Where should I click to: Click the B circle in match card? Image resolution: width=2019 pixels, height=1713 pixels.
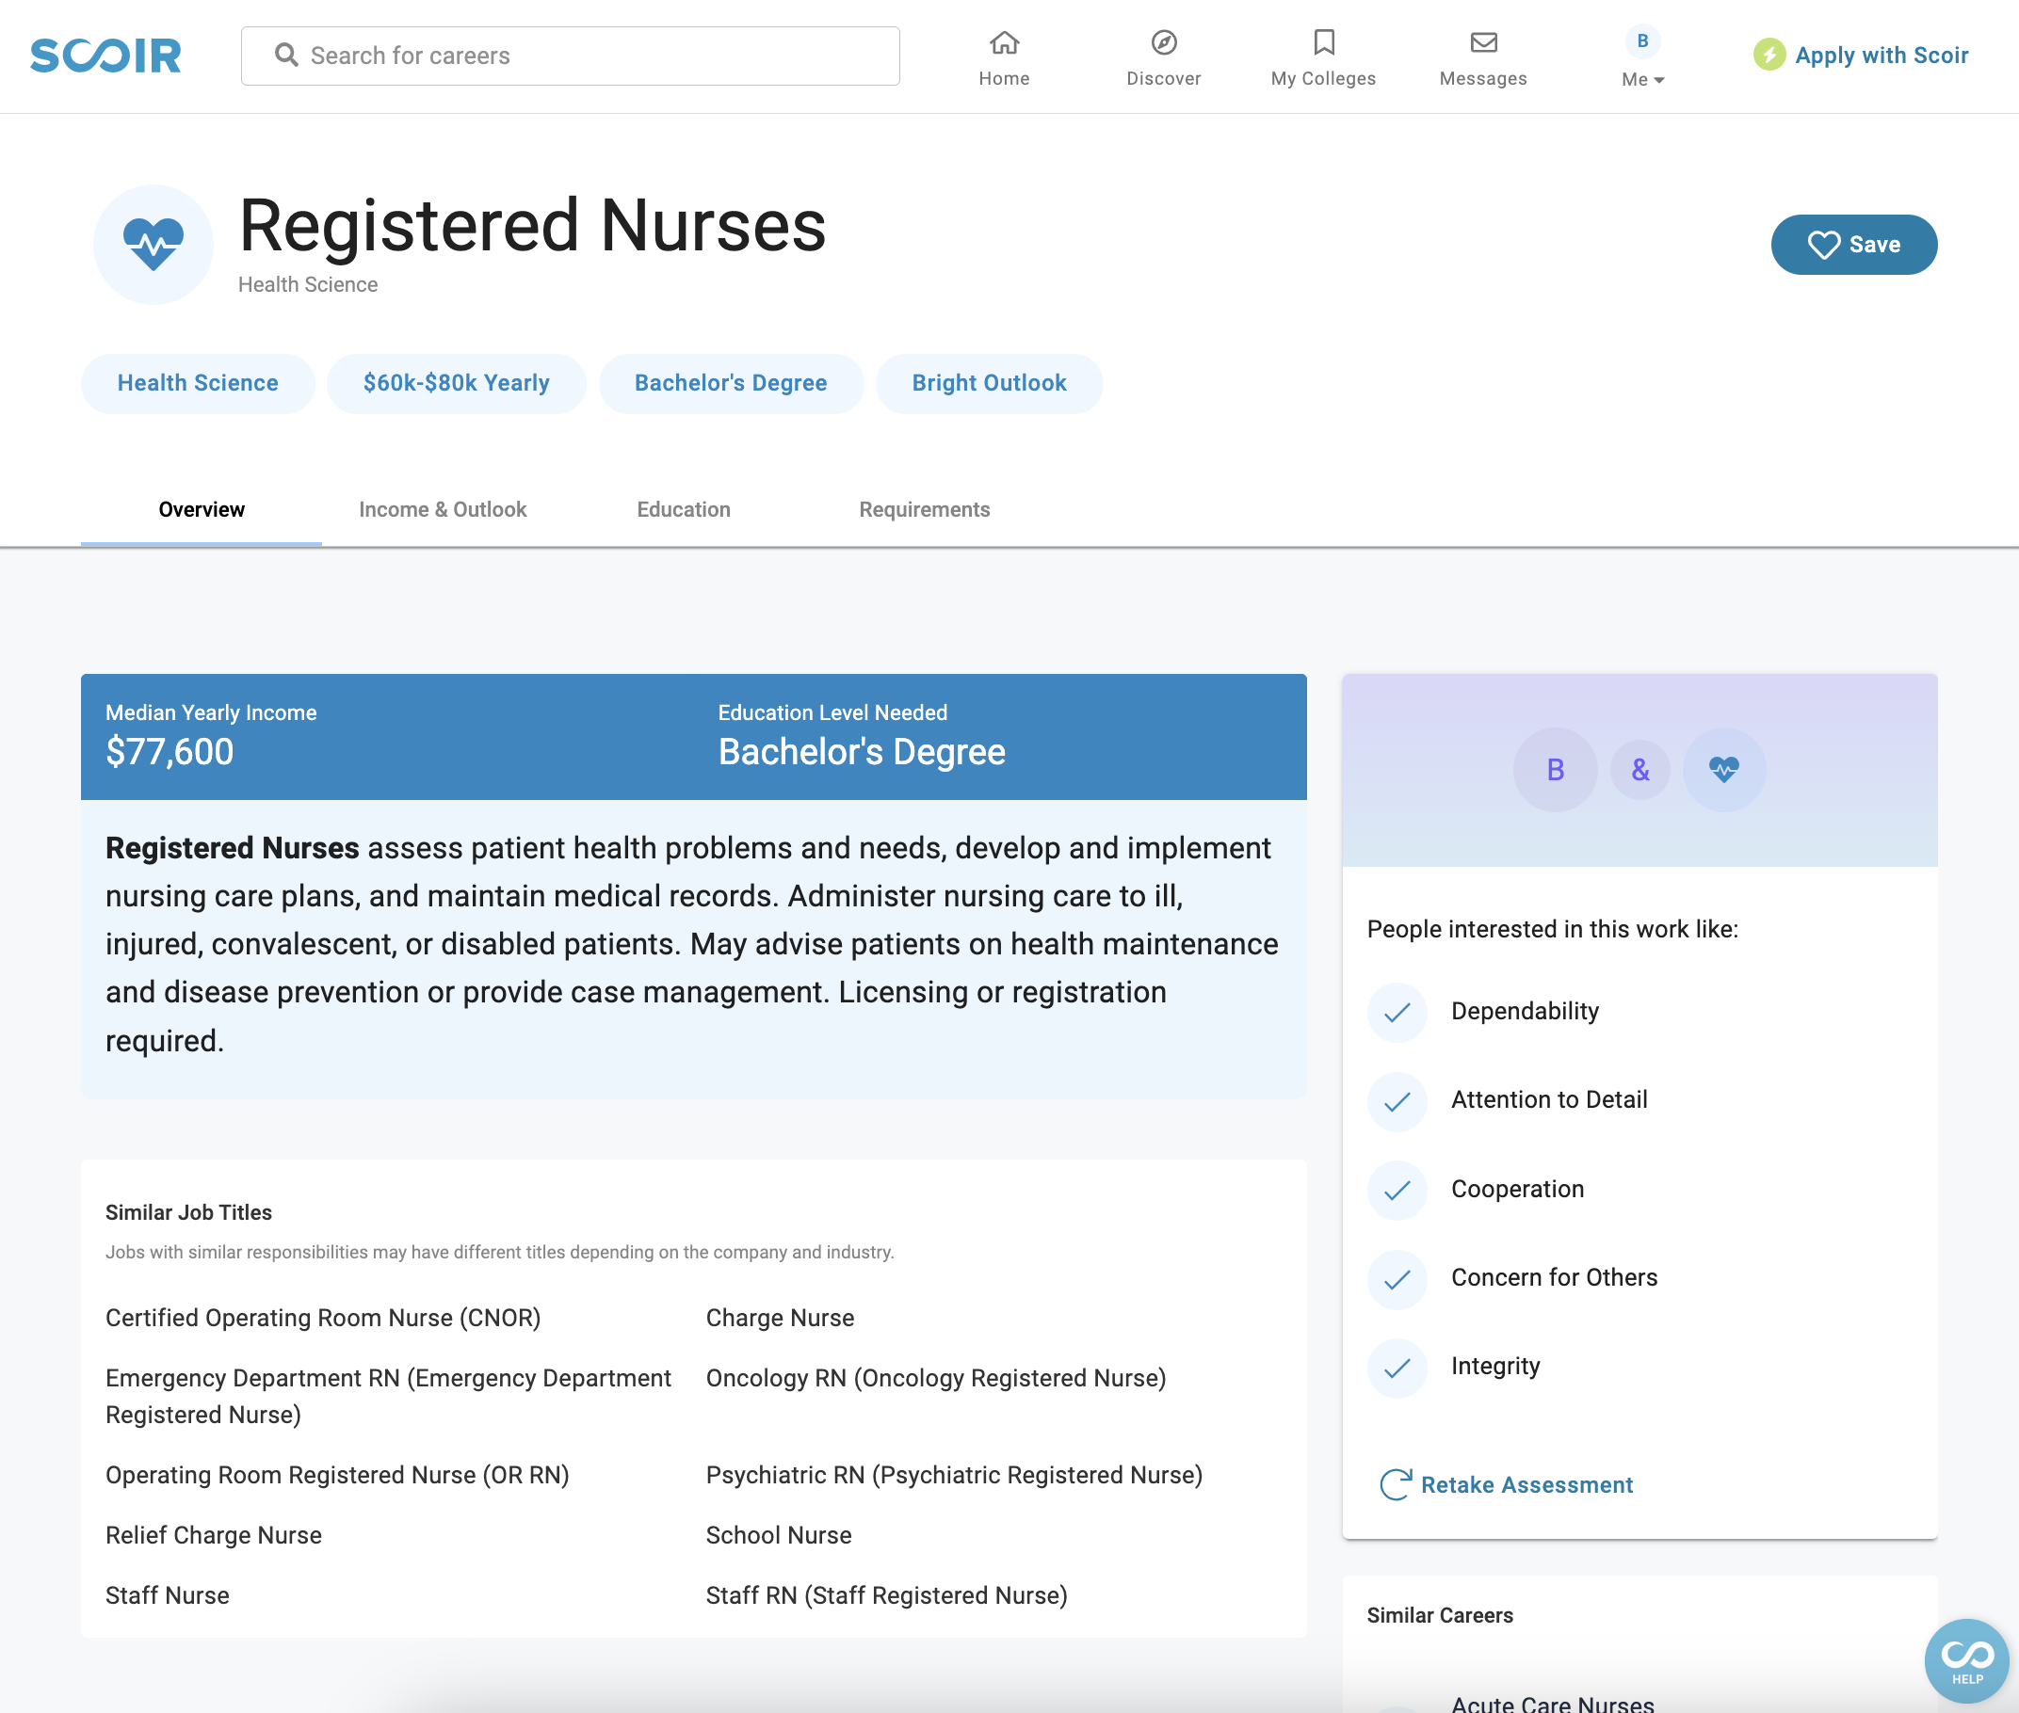click(1555, 770)
